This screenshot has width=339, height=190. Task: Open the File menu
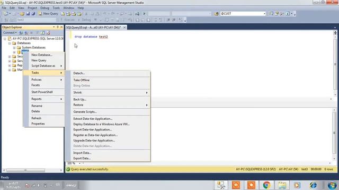click(x=4, y=8)
